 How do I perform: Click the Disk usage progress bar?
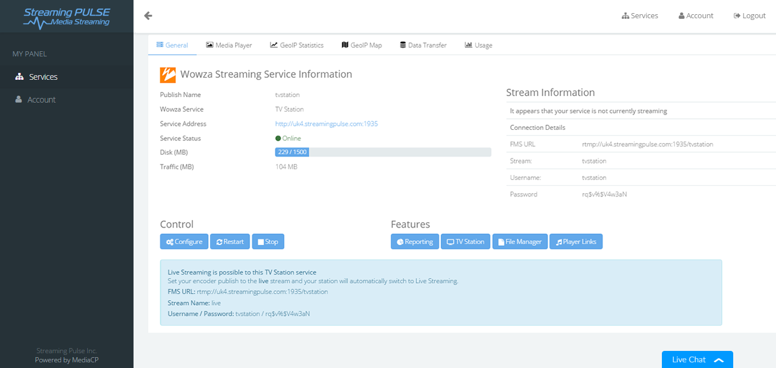(x=383, y=152)
